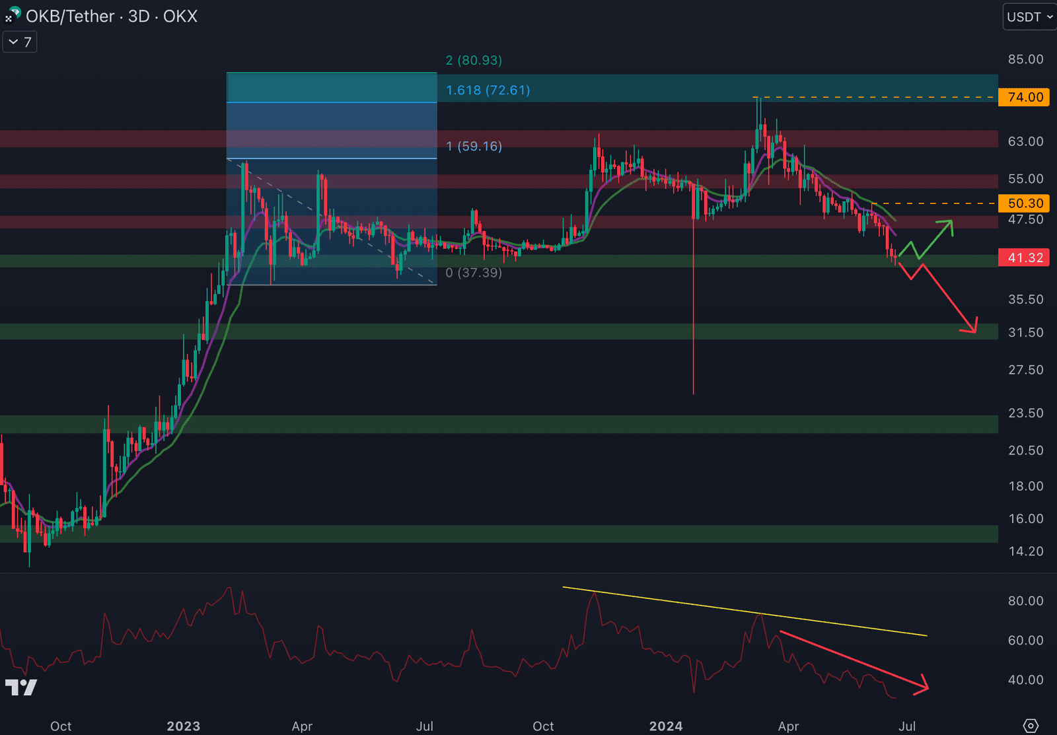This screenshot has height=735, width=1057.
Task: Click the OKB/Tether 3D OKX symbol title
Action: [112, 16]
